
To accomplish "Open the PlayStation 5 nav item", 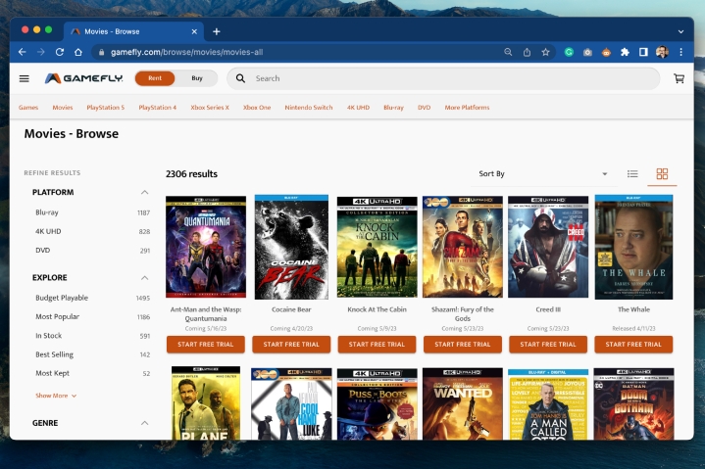I will (x=105, y=108).
